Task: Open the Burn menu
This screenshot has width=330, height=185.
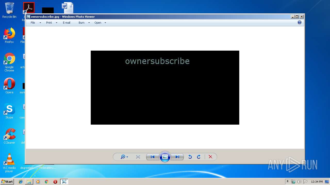Action: coord(81,23)
